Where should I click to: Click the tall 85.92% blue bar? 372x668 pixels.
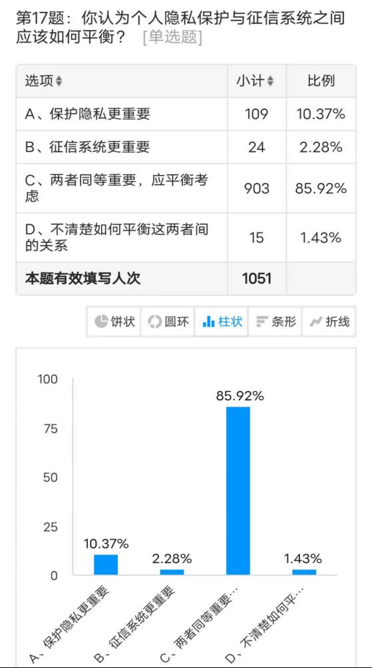(x=238, y=491)
